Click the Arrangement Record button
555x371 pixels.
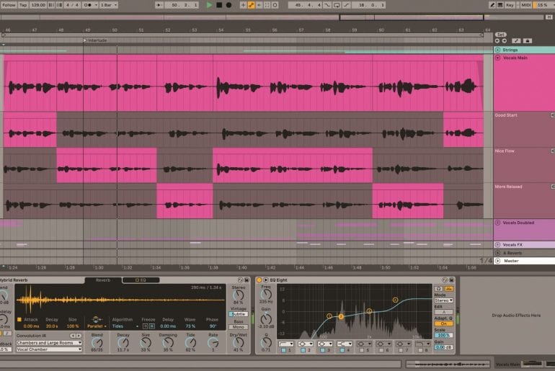coord(228,5)
